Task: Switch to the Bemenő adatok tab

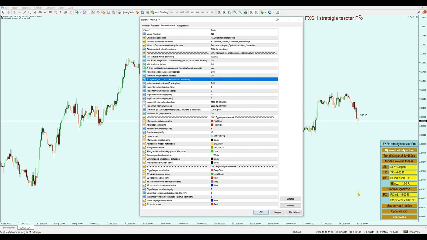Action: click(x=168, y=26)
